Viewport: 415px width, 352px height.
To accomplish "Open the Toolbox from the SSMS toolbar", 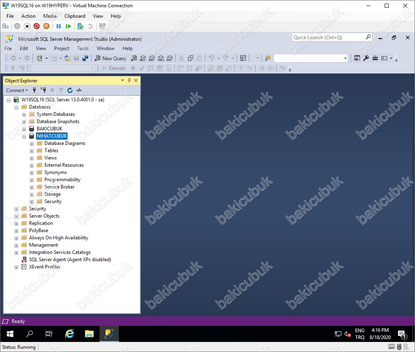I will point(375,59).
